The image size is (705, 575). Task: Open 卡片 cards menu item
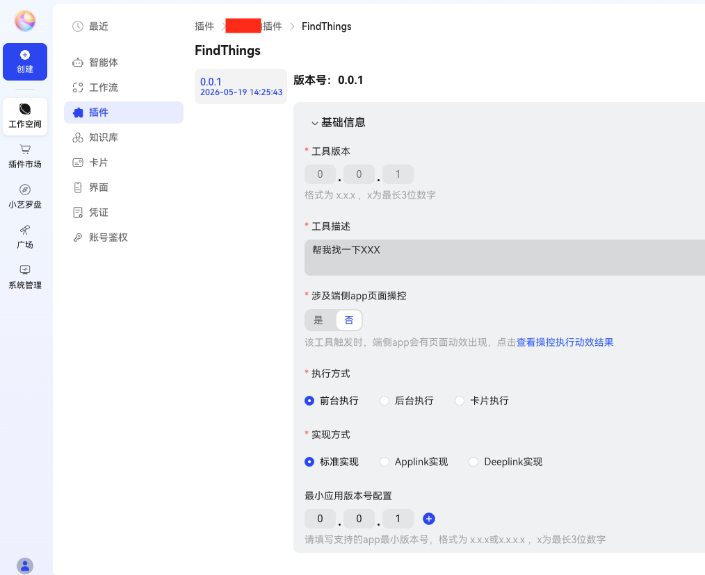(x=124, y=162)
